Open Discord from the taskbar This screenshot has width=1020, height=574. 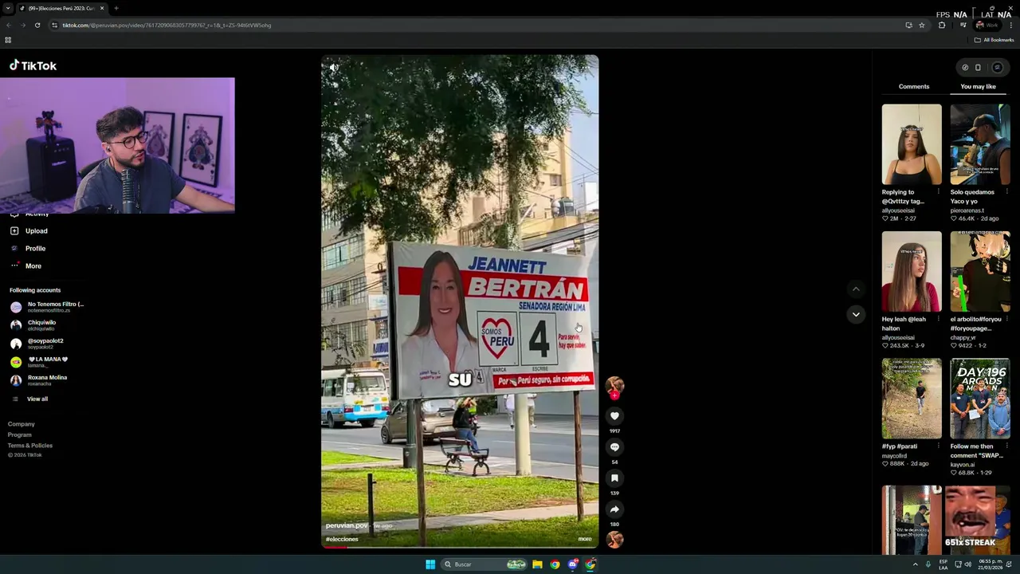coord(573,564)
